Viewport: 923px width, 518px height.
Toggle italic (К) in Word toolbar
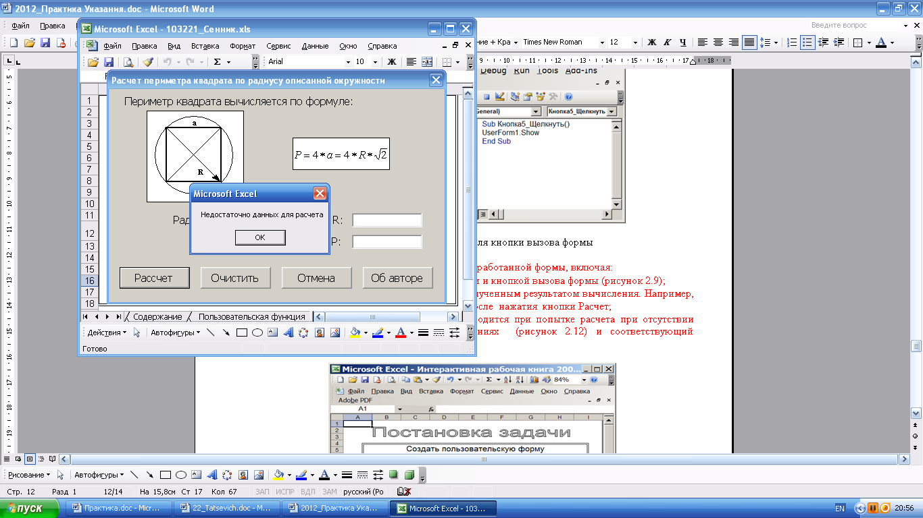pos(668,42)
